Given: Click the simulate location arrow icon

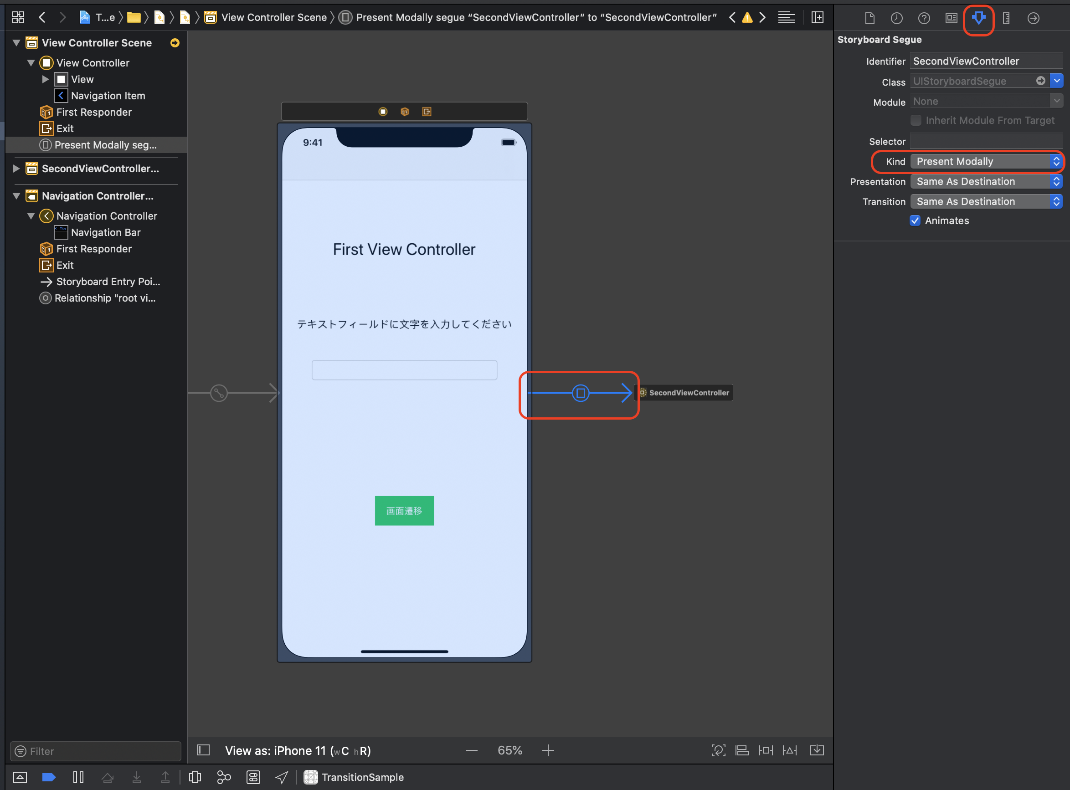Looking at the screenshot, I should pos(282,778).
